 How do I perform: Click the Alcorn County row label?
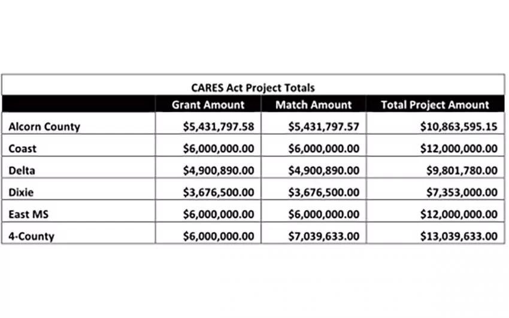(x=44, y=126)
